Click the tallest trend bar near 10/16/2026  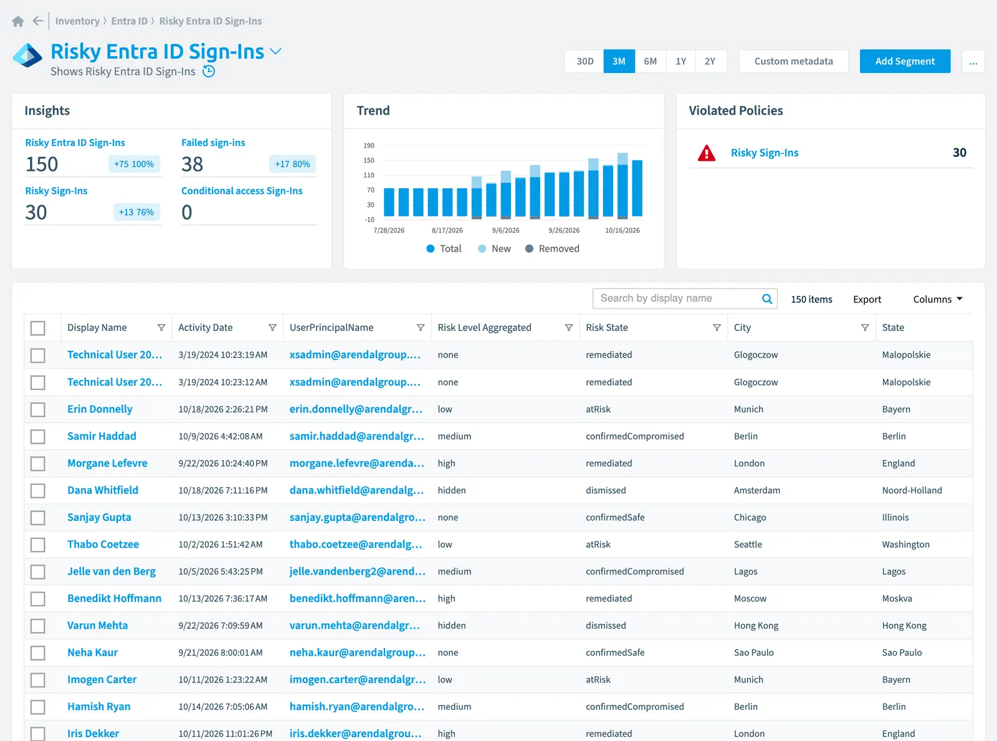click(x=623, y=185)
